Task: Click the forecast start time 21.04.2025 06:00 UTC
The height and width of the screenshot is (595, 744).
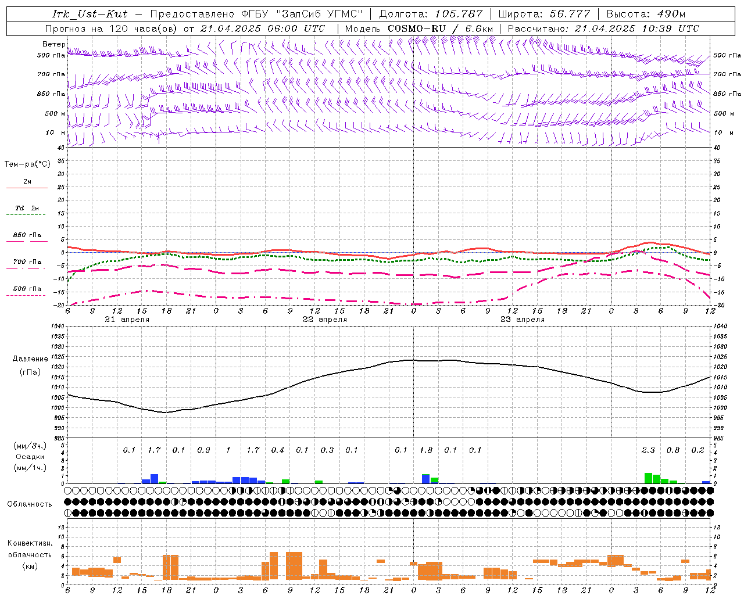Action: 262,28
